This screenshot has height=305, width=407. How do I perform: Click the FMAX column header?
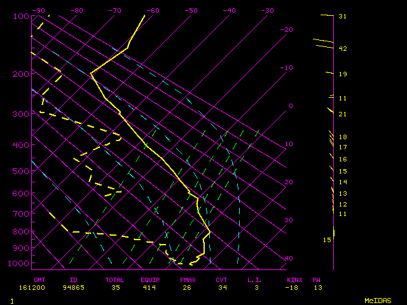click(188, 280)
